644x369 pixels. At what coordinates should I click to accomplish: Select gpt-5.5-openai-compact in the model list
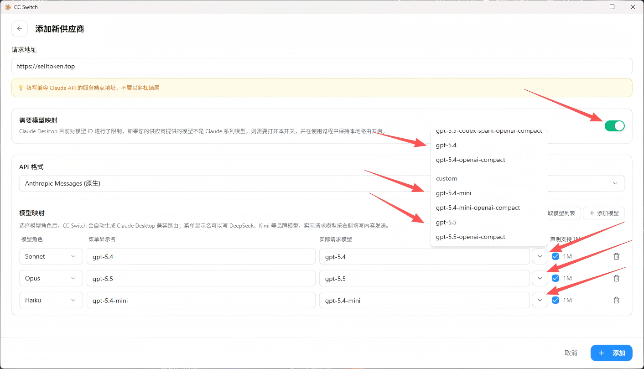(x=489, y=237)
